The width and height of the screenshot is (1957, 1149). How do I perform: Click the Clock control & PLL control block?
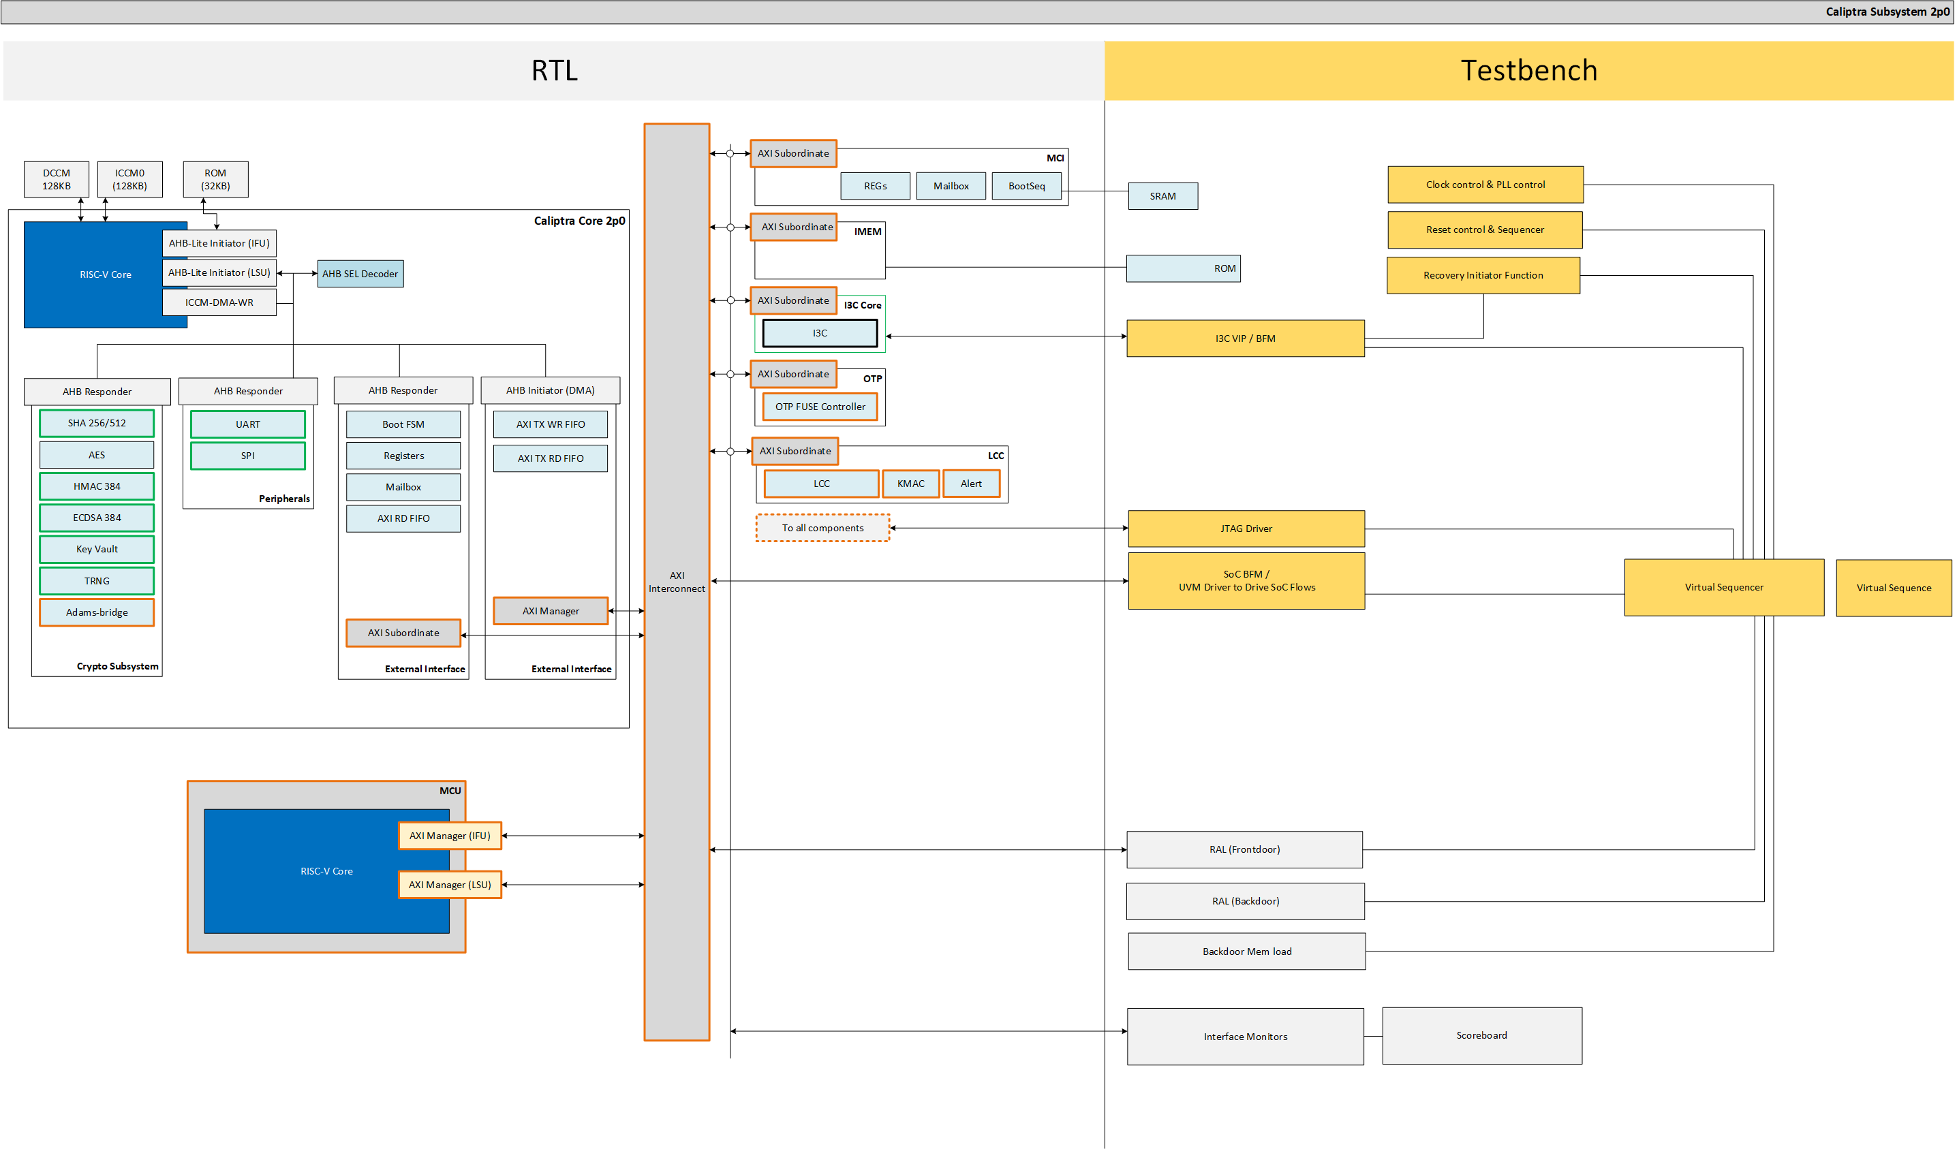tap(1485, 185)
